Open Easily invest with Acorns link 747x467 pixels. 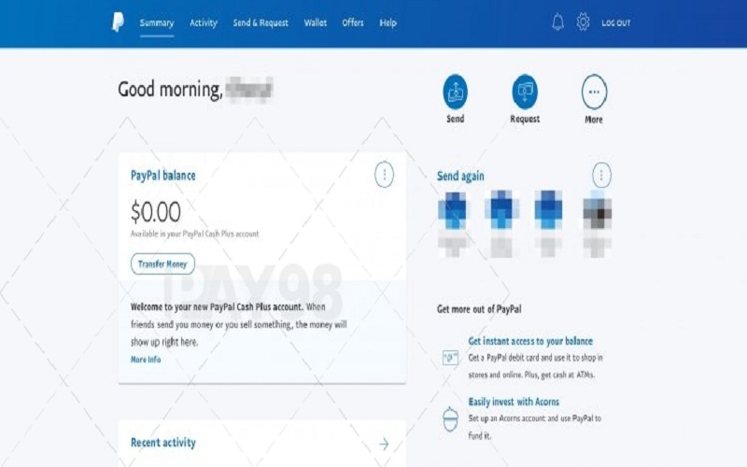click(514, 402)
